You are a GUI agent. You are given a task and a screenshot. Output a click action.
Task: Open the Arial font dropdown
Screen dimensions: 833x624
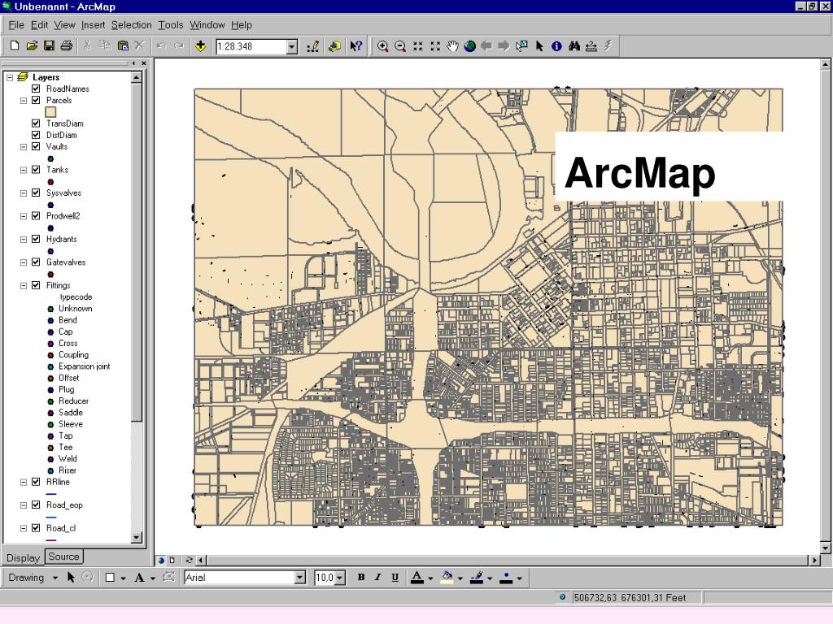coord(300,578)
